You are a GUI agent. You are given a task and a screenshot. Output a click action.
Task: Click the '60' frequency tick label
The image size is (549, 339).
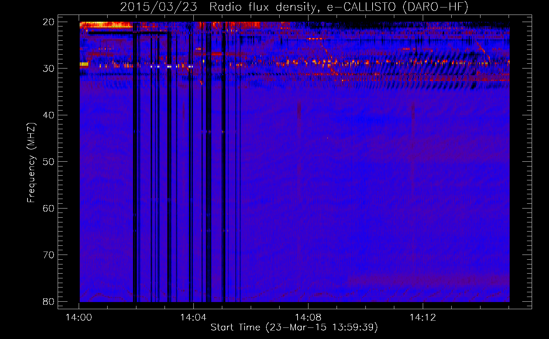pos(49,208)
